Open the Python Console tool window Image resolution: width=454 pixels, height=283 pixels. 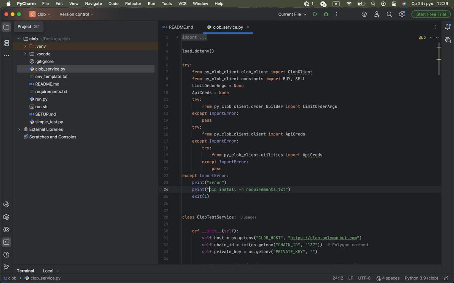click(x=6, y=205)
